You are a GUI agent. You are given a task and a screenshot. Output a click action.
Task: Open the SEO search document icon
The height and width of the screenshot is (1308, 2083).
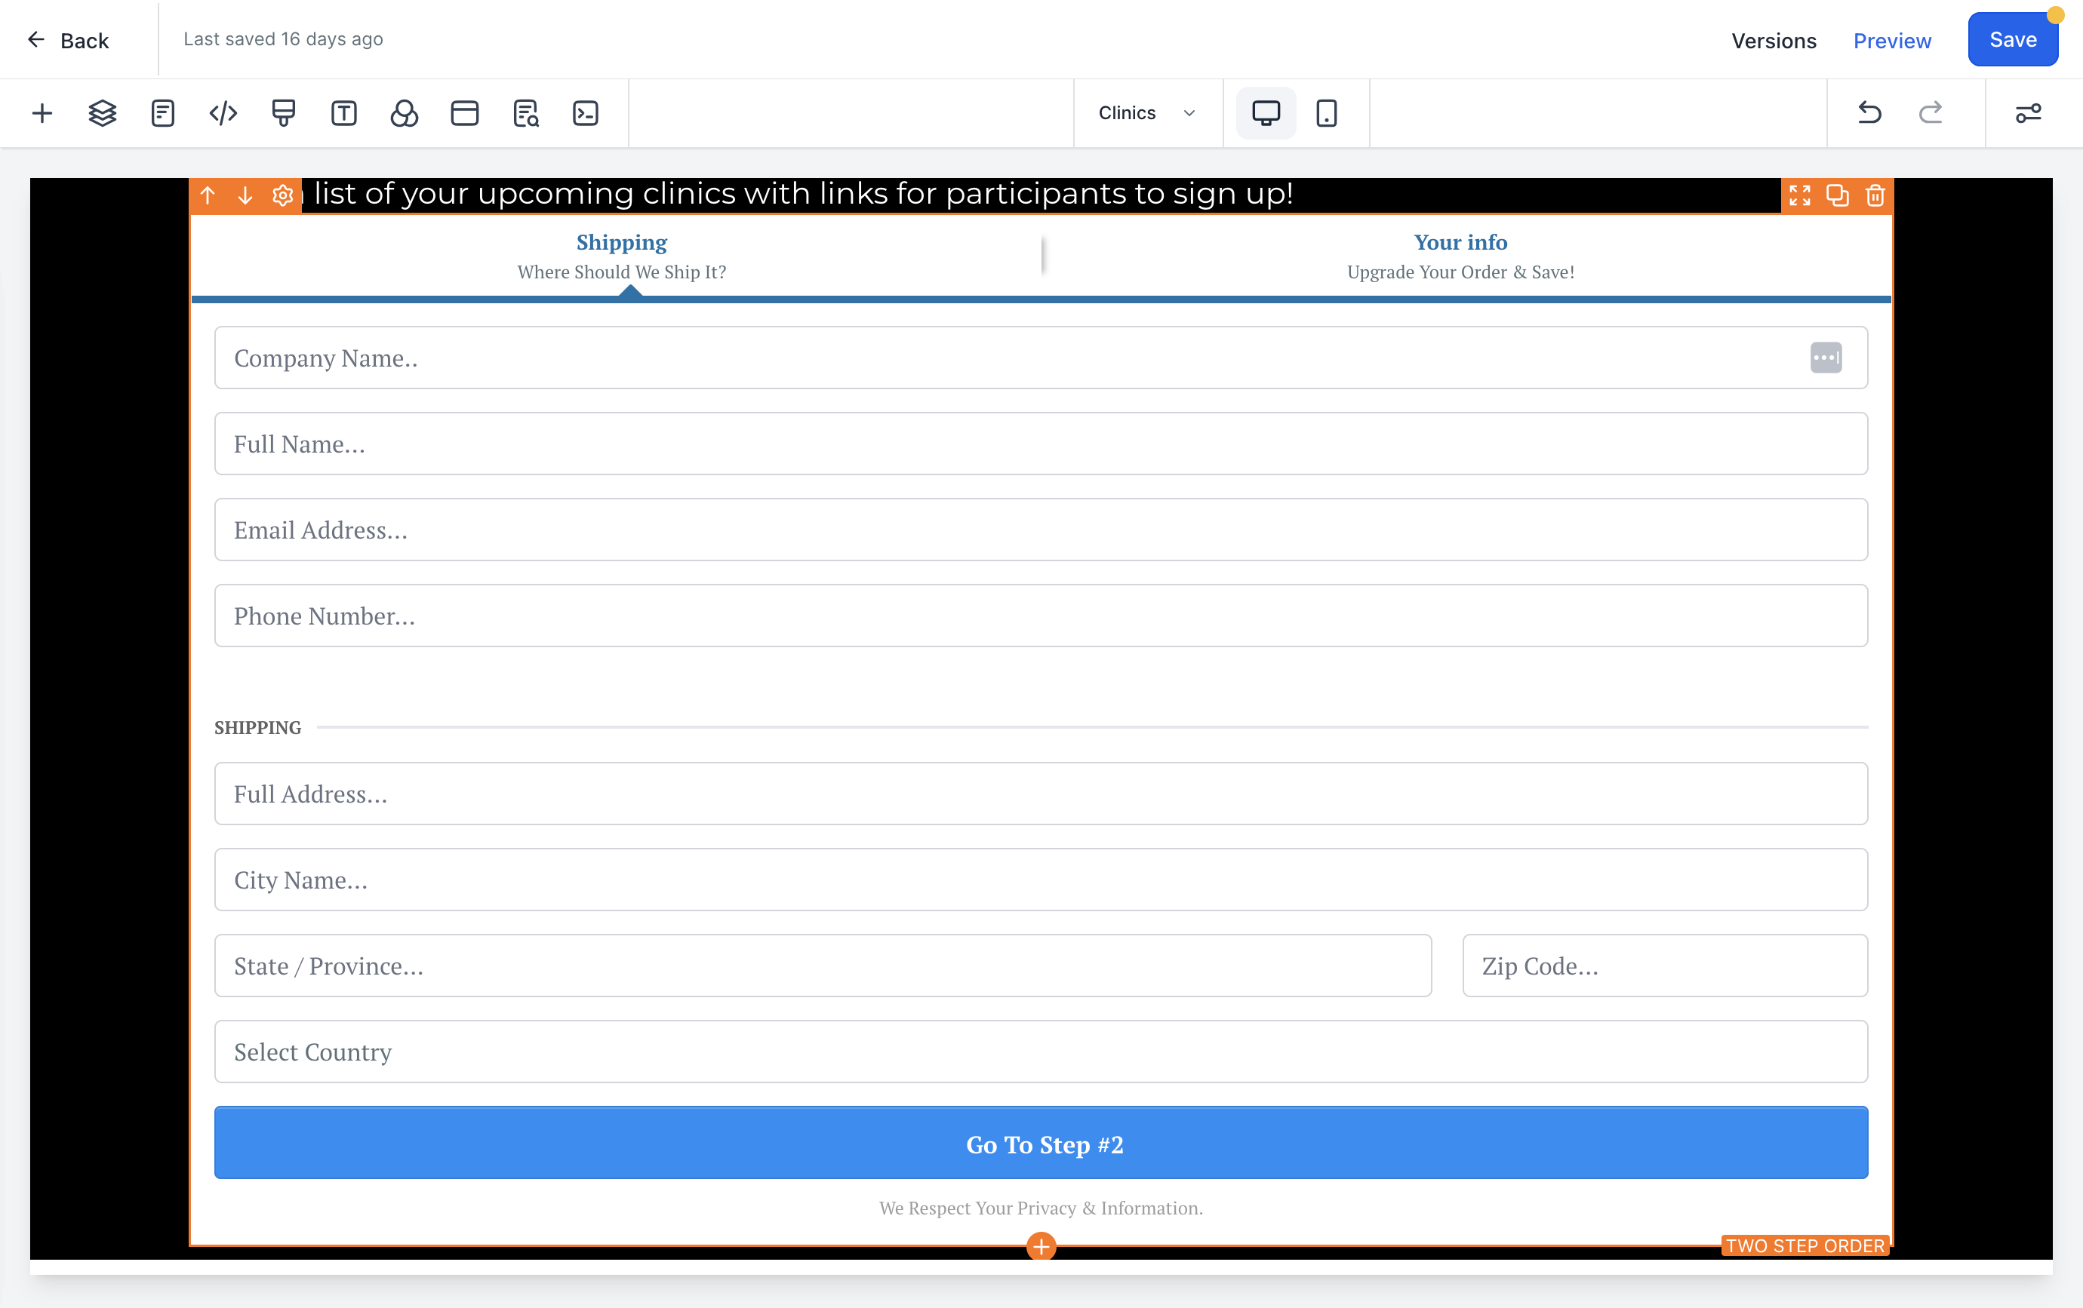tap(525, 113)
